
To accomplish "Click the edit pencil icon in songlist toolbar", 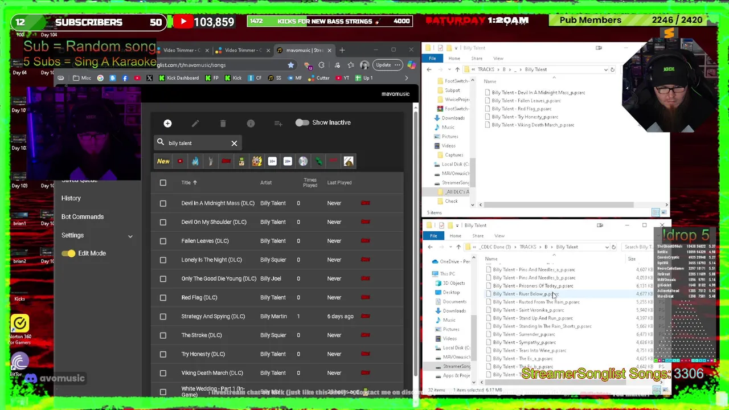I will [x=195, y=123].
